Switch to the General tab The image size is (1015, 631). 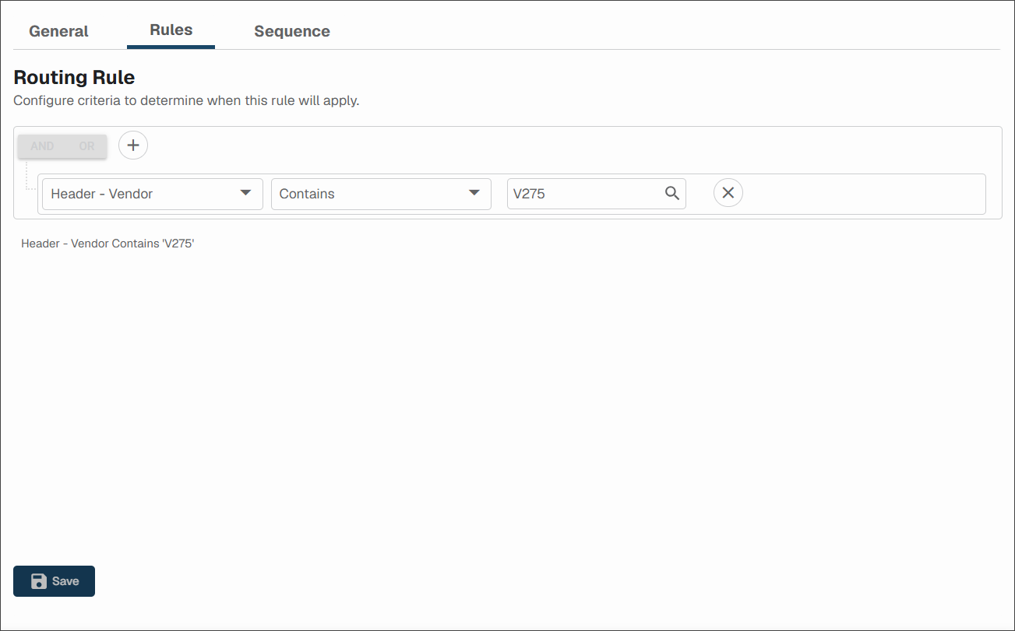58,31
